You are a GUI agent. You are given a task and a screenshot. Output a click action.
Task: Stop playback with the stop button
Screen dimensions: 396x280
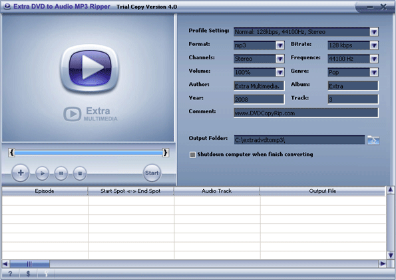pyautogui.click(x=80, y=173)
